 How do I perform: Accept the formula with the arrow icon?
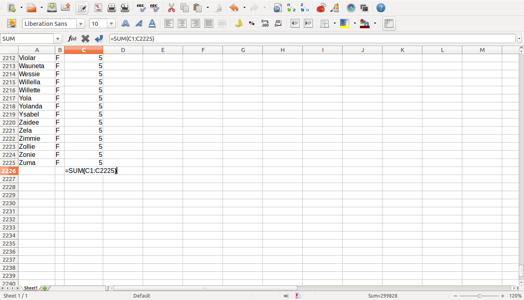(x=99, y=39)
